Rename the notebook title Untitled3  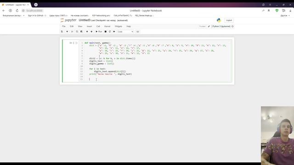point(85,20)
